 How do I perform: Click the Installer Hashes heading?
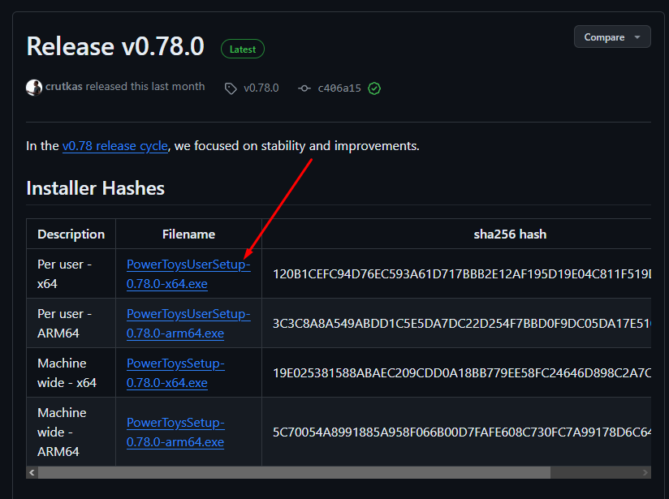point(95,188)
